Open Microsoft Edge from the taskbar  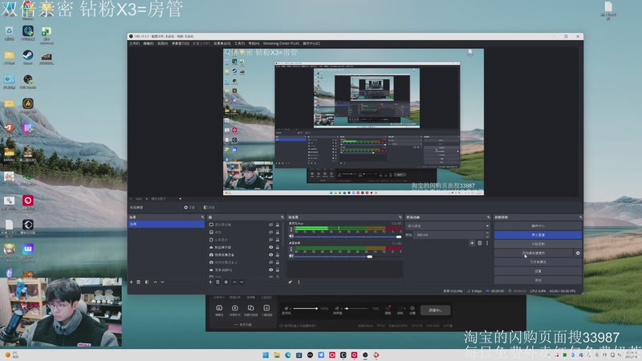288,355
